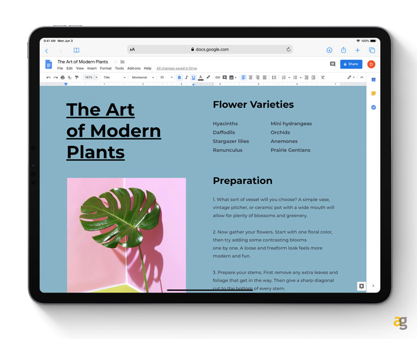
Task: Move document to folder
Action: pyautogui.click(x=122, y=62)
